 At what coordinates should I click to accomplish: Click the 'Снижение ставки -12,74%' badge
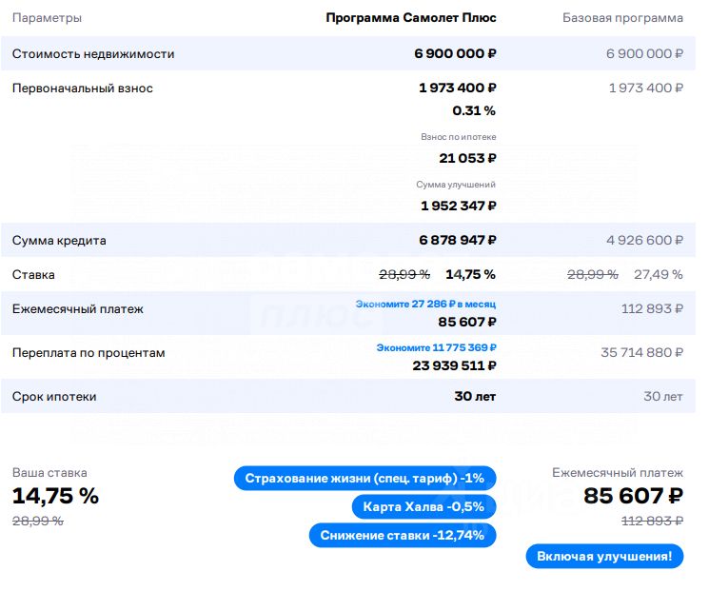click(x=403, y=535)
